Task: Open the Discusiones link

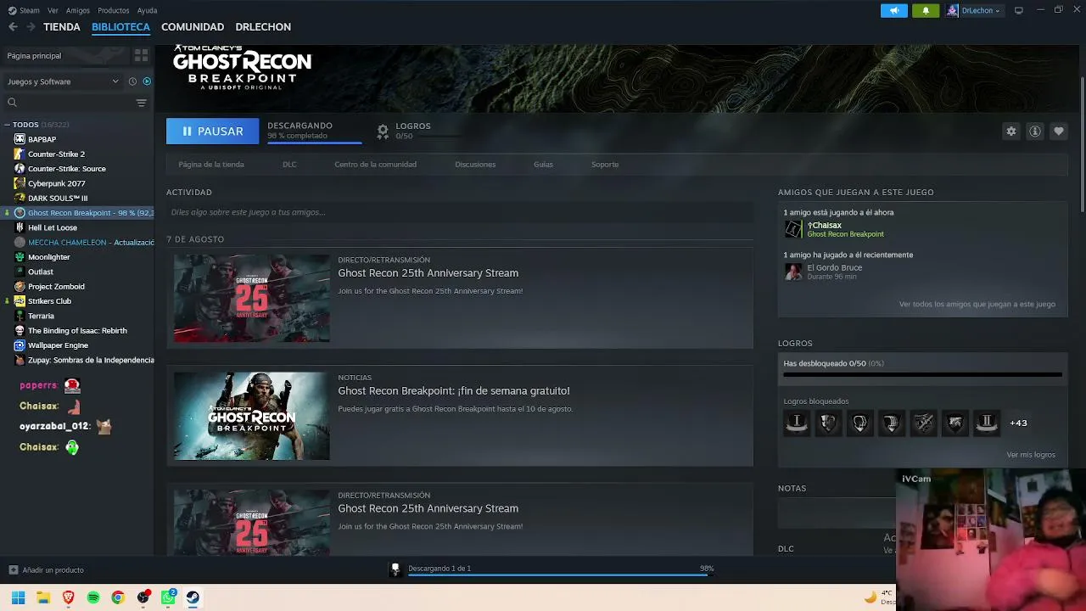Action: coord(475,165)
